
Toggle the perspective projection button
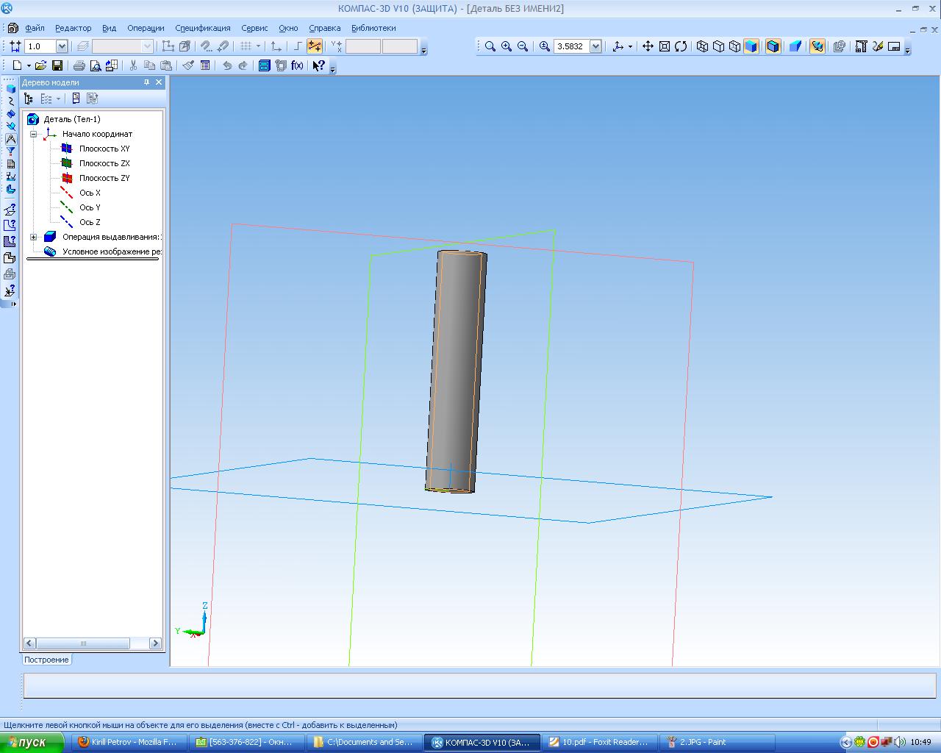coord(795,46)
